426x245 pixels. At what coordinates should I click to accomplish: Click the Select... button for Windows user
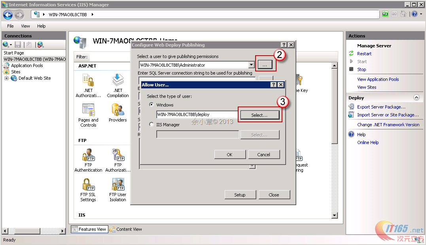259,115
